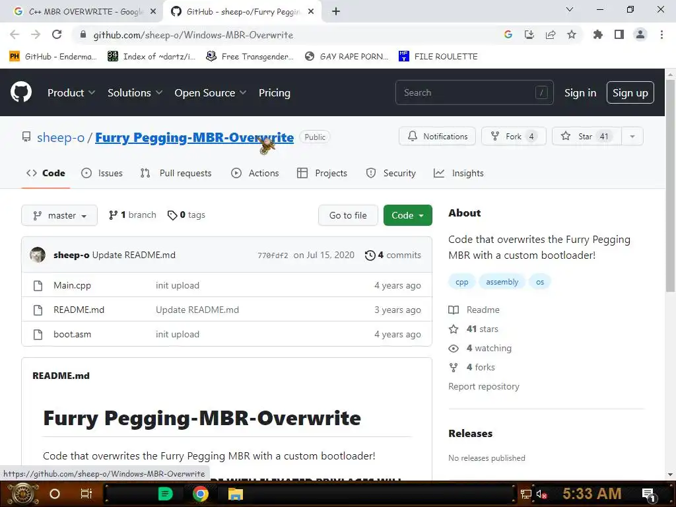Open the Start menu steampunk button
The height and width of the screenshot is (507, 676).
[23, 494]
